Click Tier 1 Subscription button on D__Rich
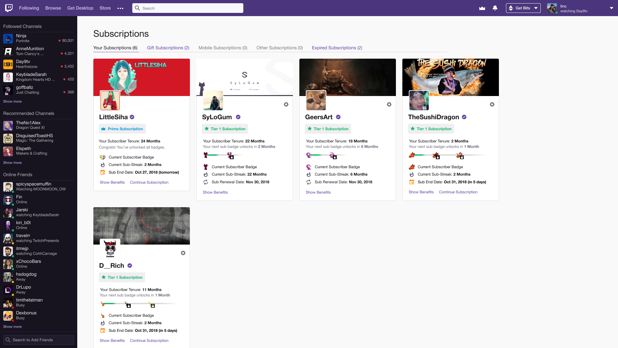Image resolution: width=618 pixels, height=348 pixels. coord(122,277)
